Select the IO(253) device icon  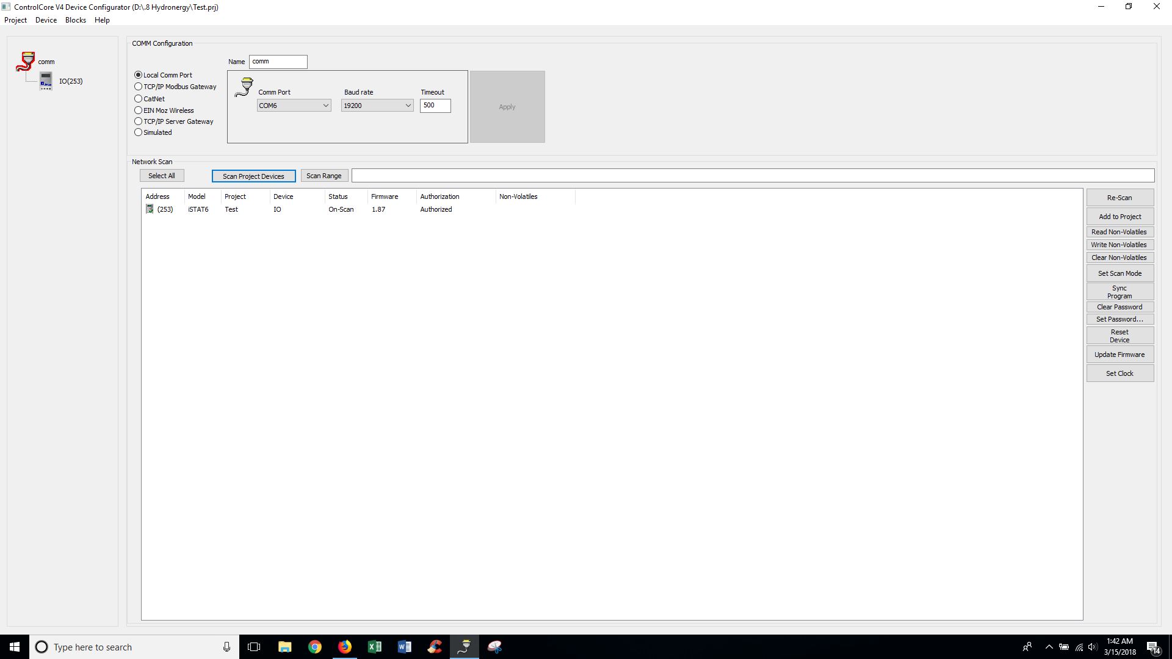[x=46, y=81]
